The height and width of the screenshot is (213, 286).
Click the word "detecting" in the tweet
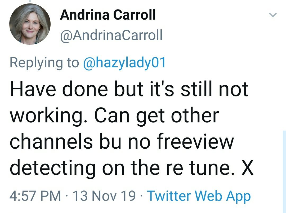click(x=53, y=167)
